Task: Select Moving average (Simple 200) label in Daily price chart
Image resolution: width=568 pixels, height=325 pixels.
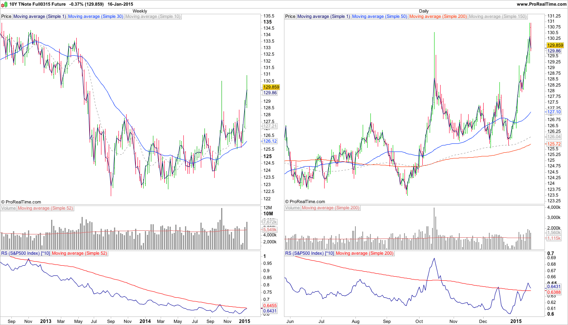Action: click(x=438, y=17)
